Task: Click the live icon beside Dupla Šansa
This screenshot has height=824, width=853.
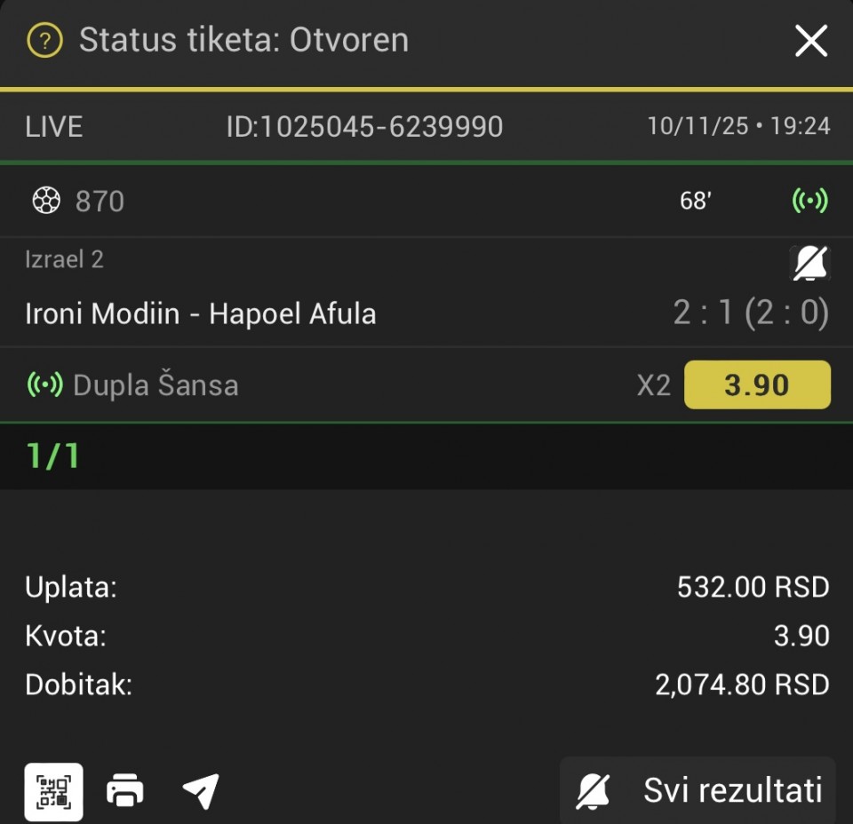Action: (45, 384)
